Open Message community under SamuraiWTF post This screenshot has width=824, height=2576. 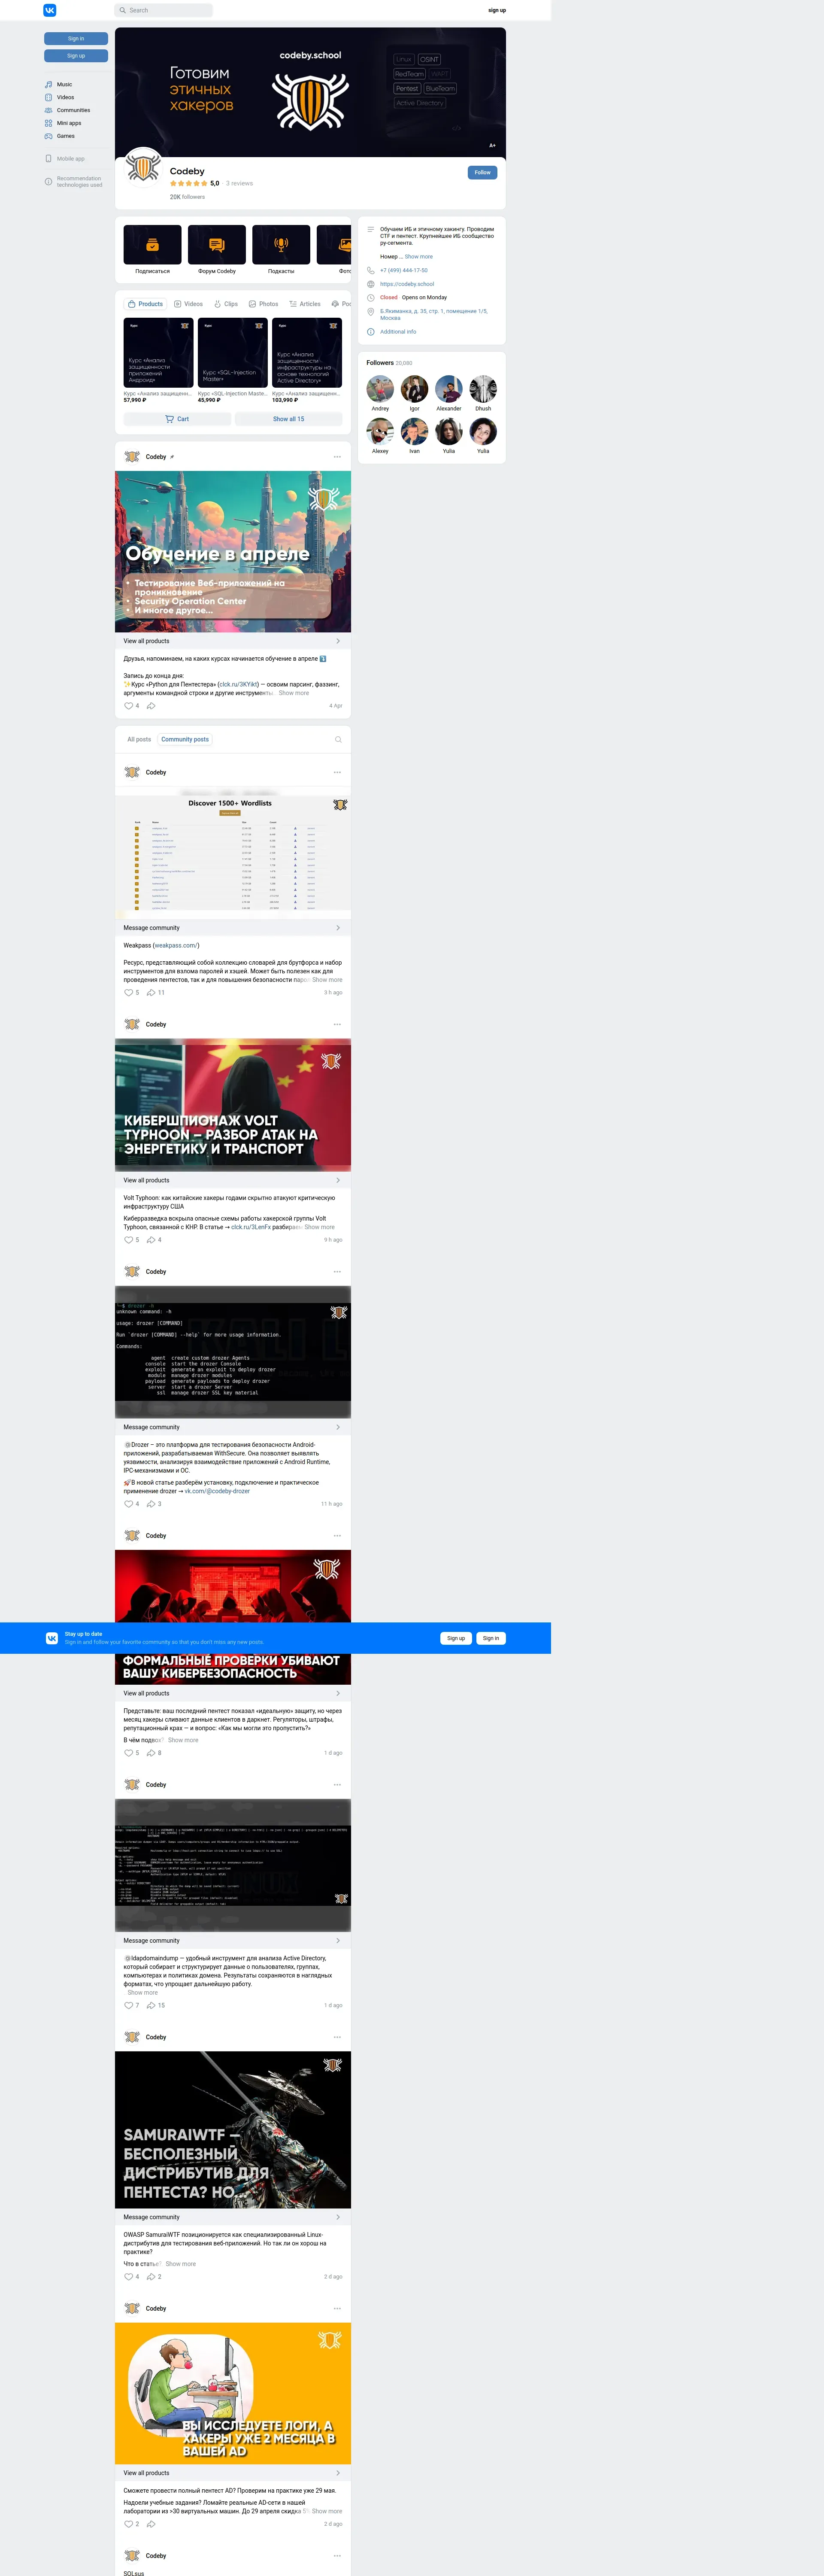(232, 2217)
